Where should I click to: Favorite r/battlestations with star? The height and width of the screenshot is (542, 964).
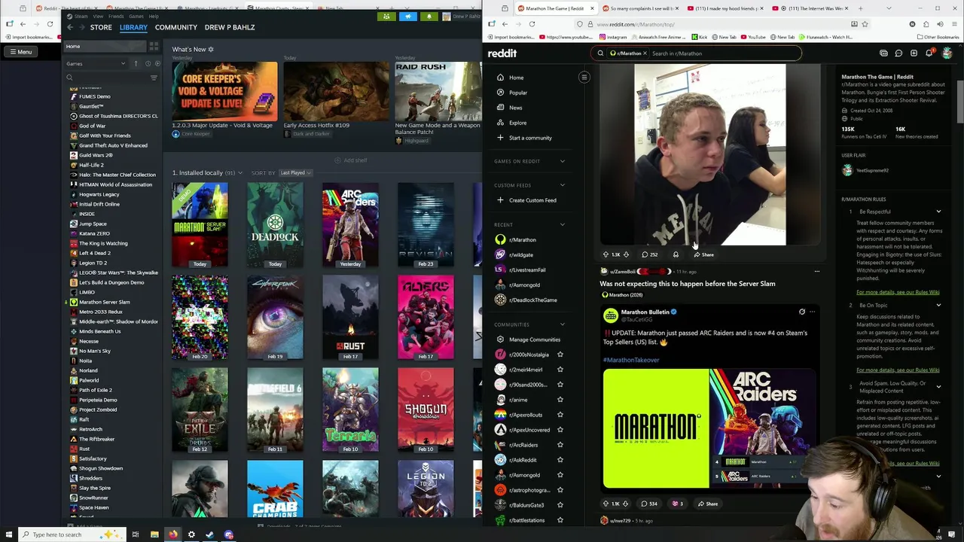pos(560,520)
